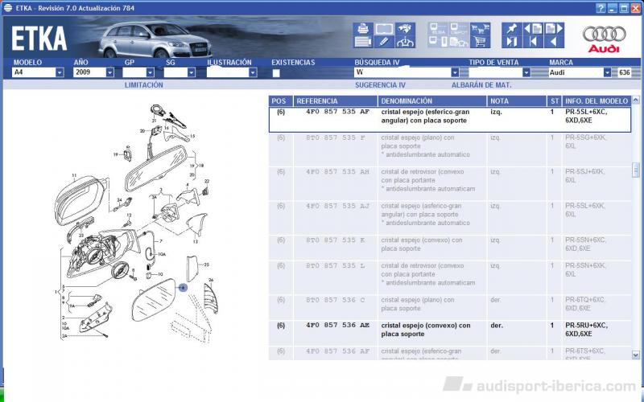
Task: Click the exit door arrow icon
Action: [512, 42]
